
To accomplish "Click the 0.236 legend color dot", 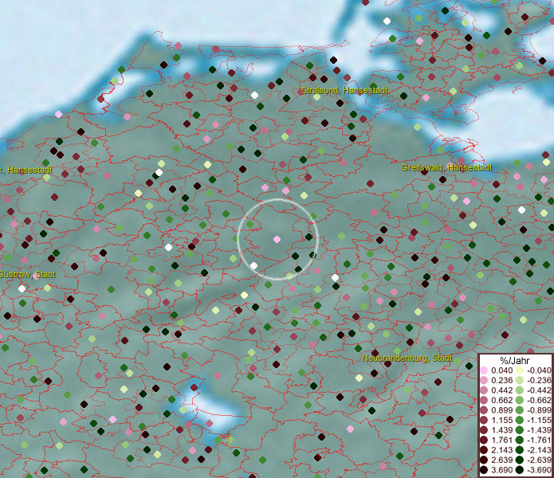I will tap(484, 380).
